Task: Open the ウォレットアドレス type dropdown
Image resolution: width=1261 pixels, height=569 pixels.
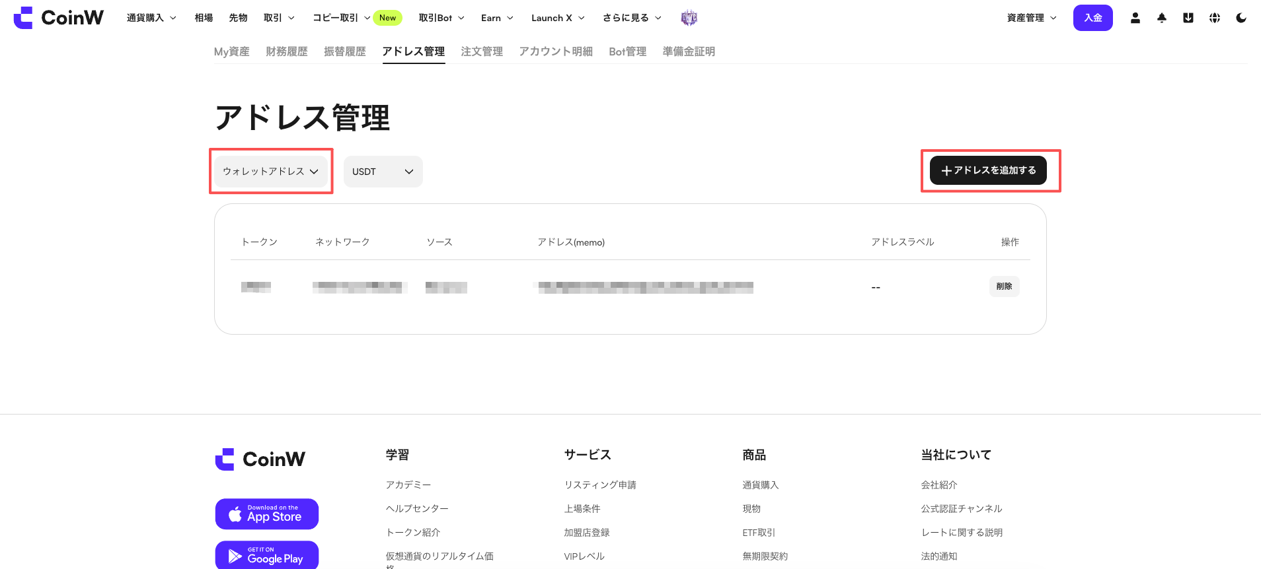Action: click(271, 172)
